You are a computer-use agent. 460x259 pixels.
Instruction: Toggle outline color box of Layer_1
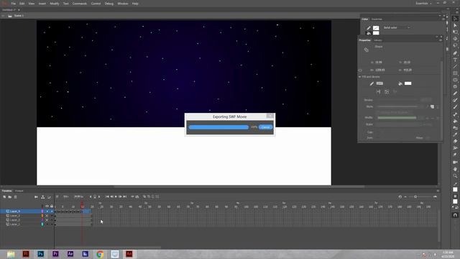click(x=42, y=224)
